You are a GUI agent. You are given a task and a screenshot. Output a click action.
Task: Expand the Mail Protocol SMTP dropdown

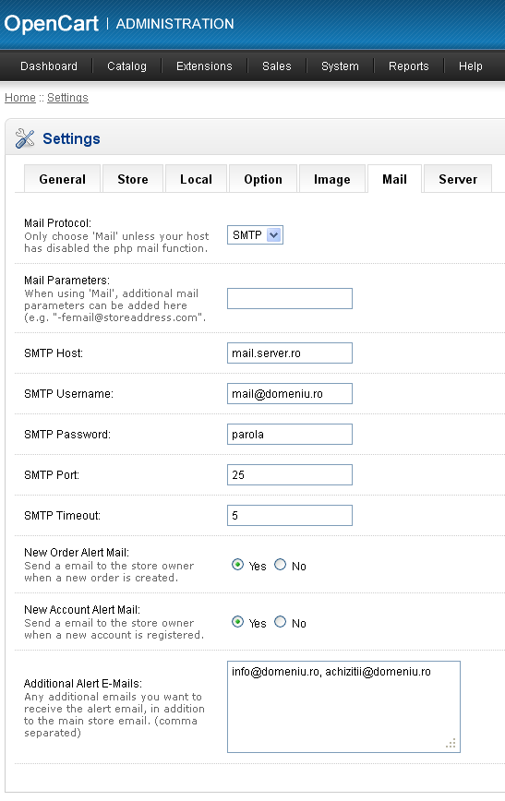tap(255, 235)
